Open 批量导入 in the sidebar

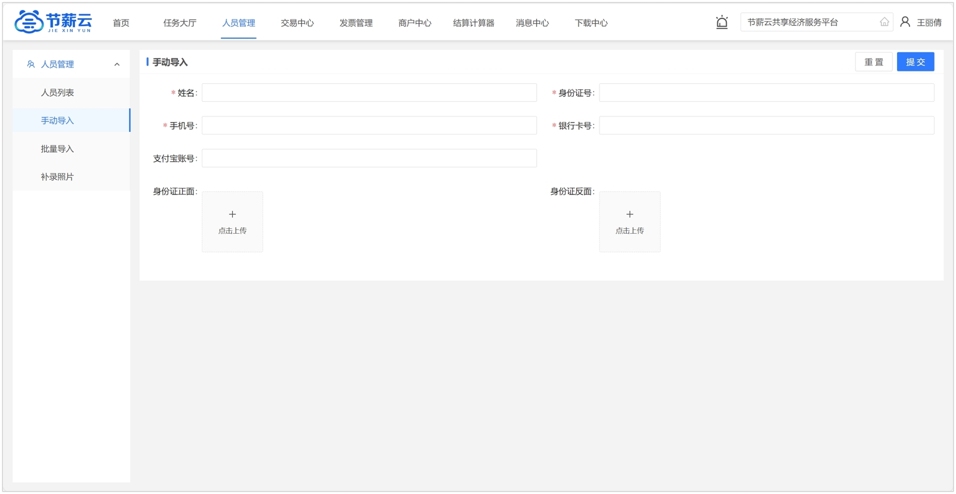coord(58,149)
